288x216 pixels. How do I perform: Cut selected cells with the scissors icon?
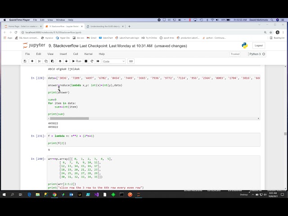(39, 61)
